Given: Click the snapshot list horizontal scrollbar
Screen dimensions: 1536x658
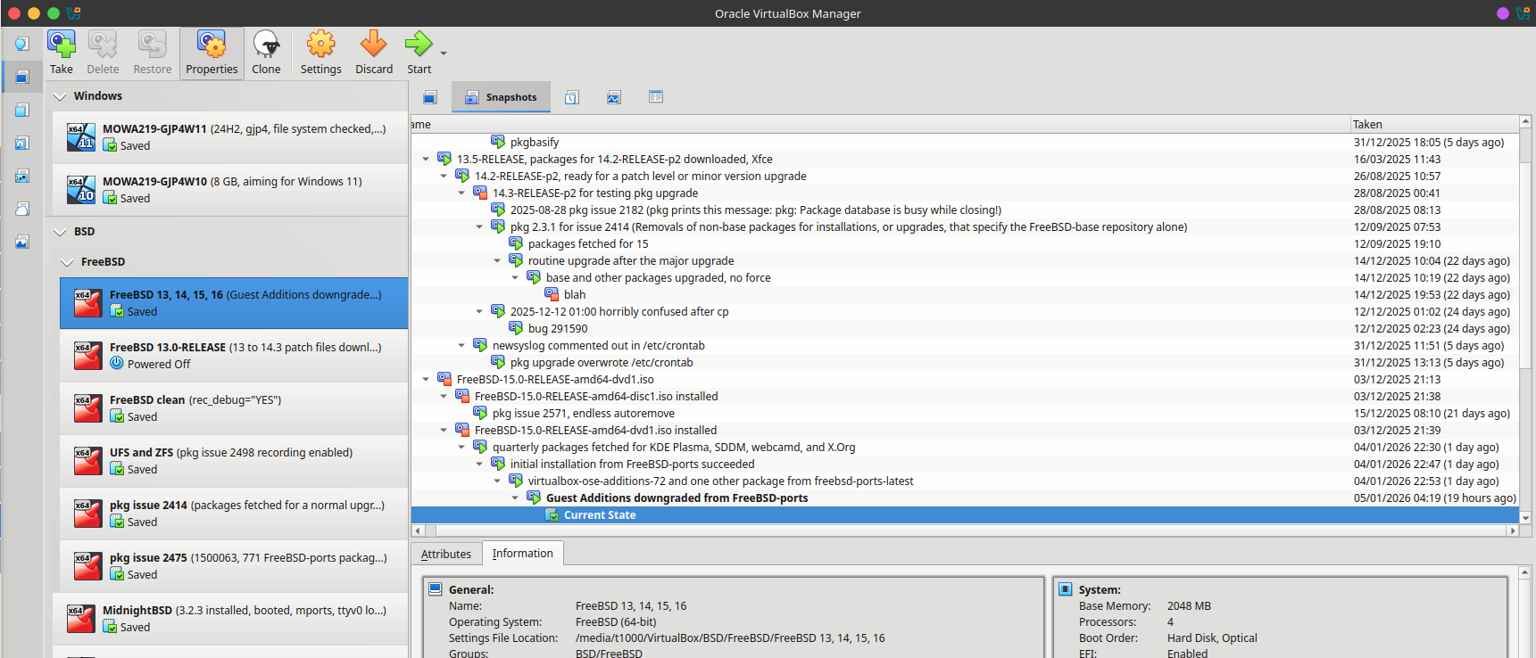Looking at the screenshot, I should point(964,531).
